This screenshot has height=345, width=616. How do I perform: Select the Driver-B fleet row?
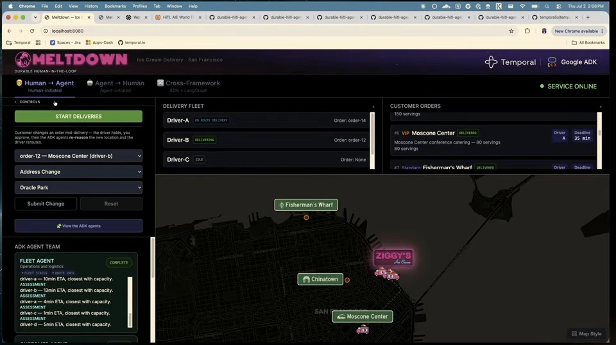266,140
